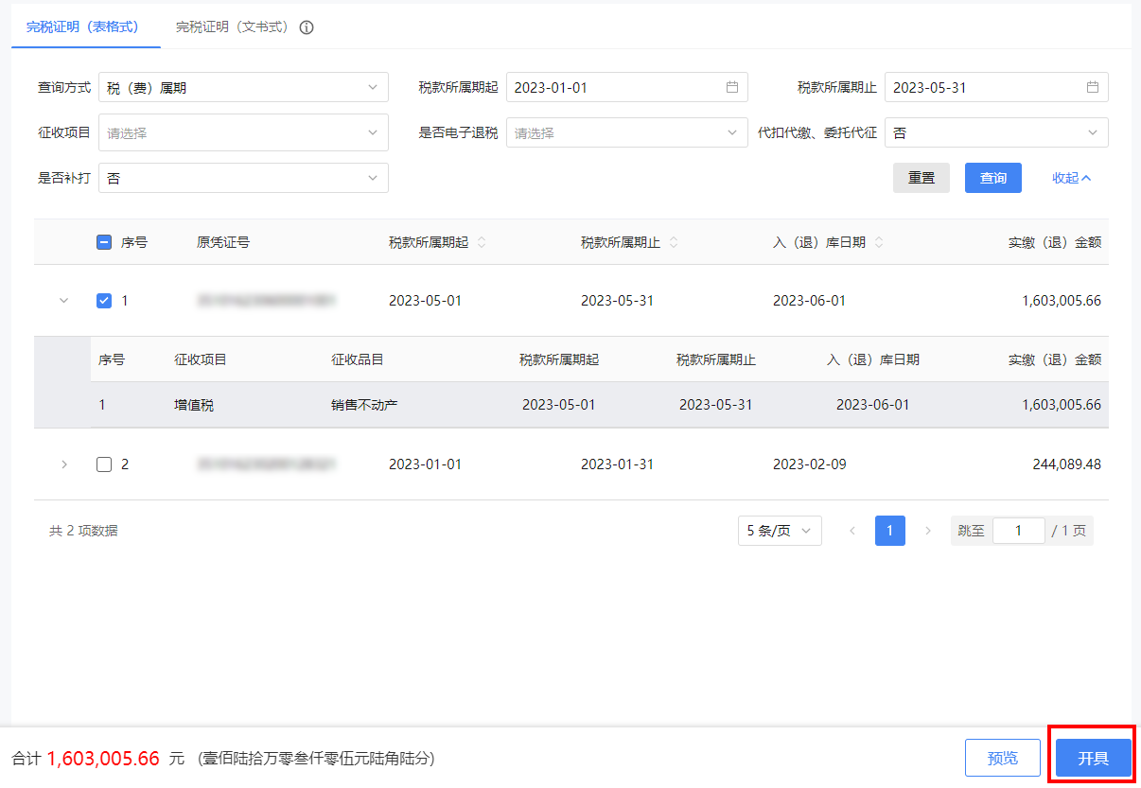Image resolution: width=1141 pixels, height=788 pixels.
Task: Switch to 完税证明（文书式） tab
Action: click(x=232, y=27)
